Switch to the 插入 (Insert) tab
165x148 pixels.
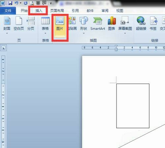click(x=39, y=11)
